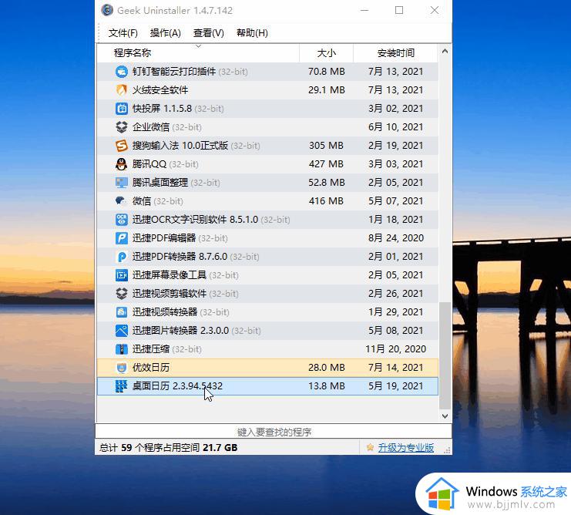Click the 迅捷图片转换器 icon
The height and width of the screenshot is (515, 571).
(x=121, y=331)
